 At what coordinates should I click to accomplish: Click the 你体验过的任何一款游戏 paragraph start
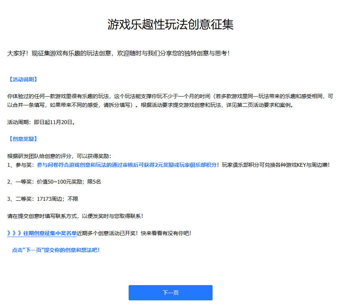tap(170, 101)
